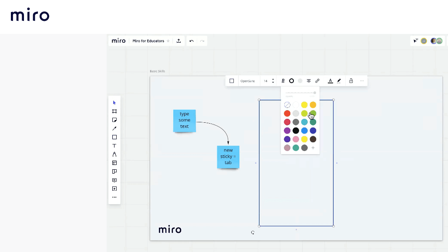Toggle the lock on selected shape
The width and height of the screenshot is (448, 252).
(351, 81)
